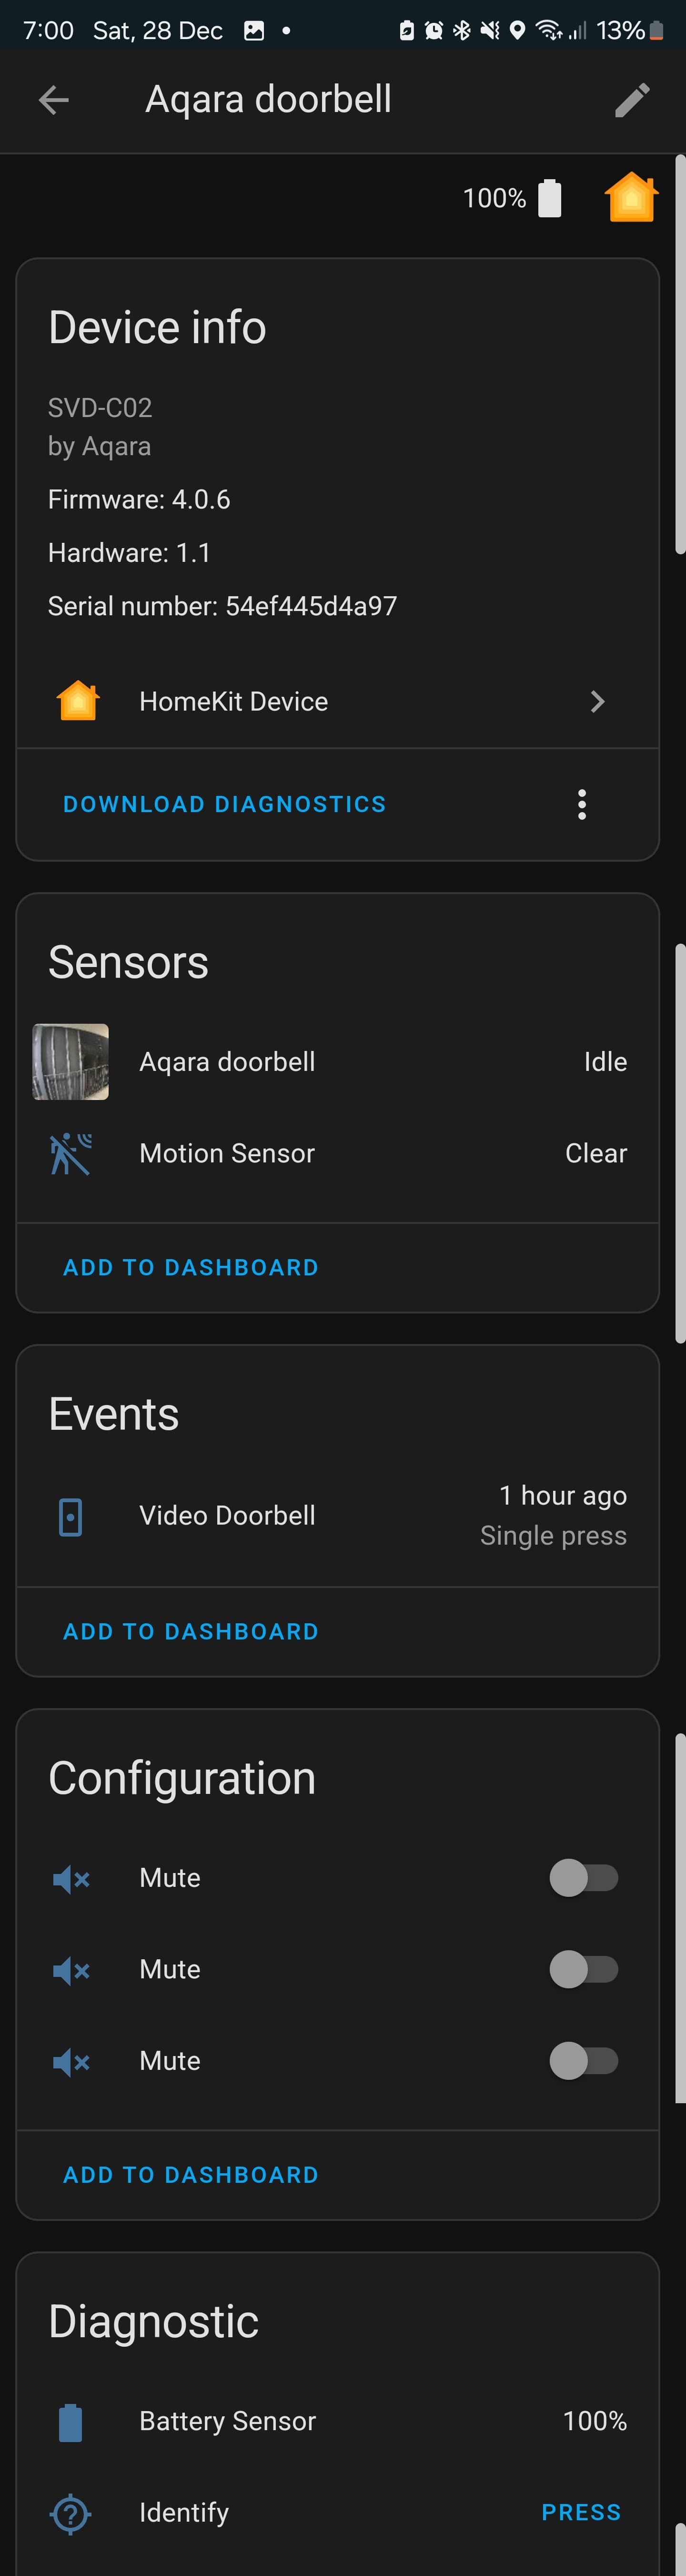Click PRESS next to Identify
The image size is (686, 2576).
click(x=581, y=2512)
